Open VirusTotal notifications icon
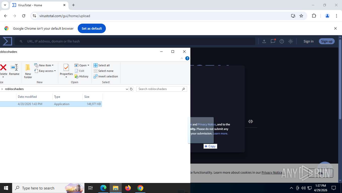The width and height of the screenshot is (342, 193). coord(273,41)
